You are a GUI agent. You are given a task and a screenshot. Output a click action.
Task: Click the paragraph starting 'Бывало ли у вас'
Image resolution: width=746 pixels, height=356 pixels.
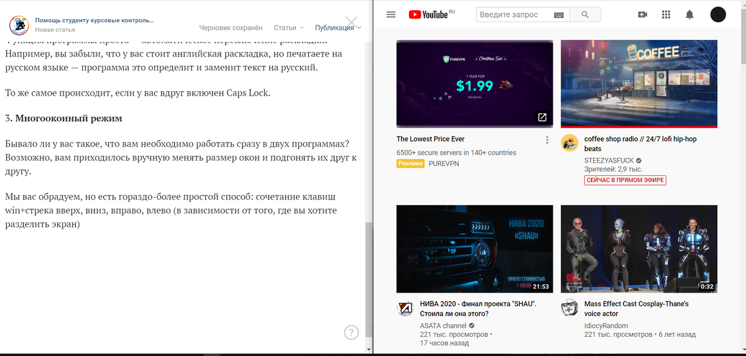(x=181, y=157)
